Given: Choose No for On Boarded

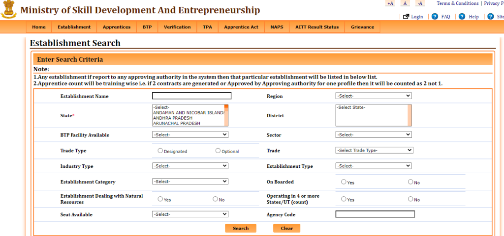Looking at the screenshot, I should click(410, 182).
